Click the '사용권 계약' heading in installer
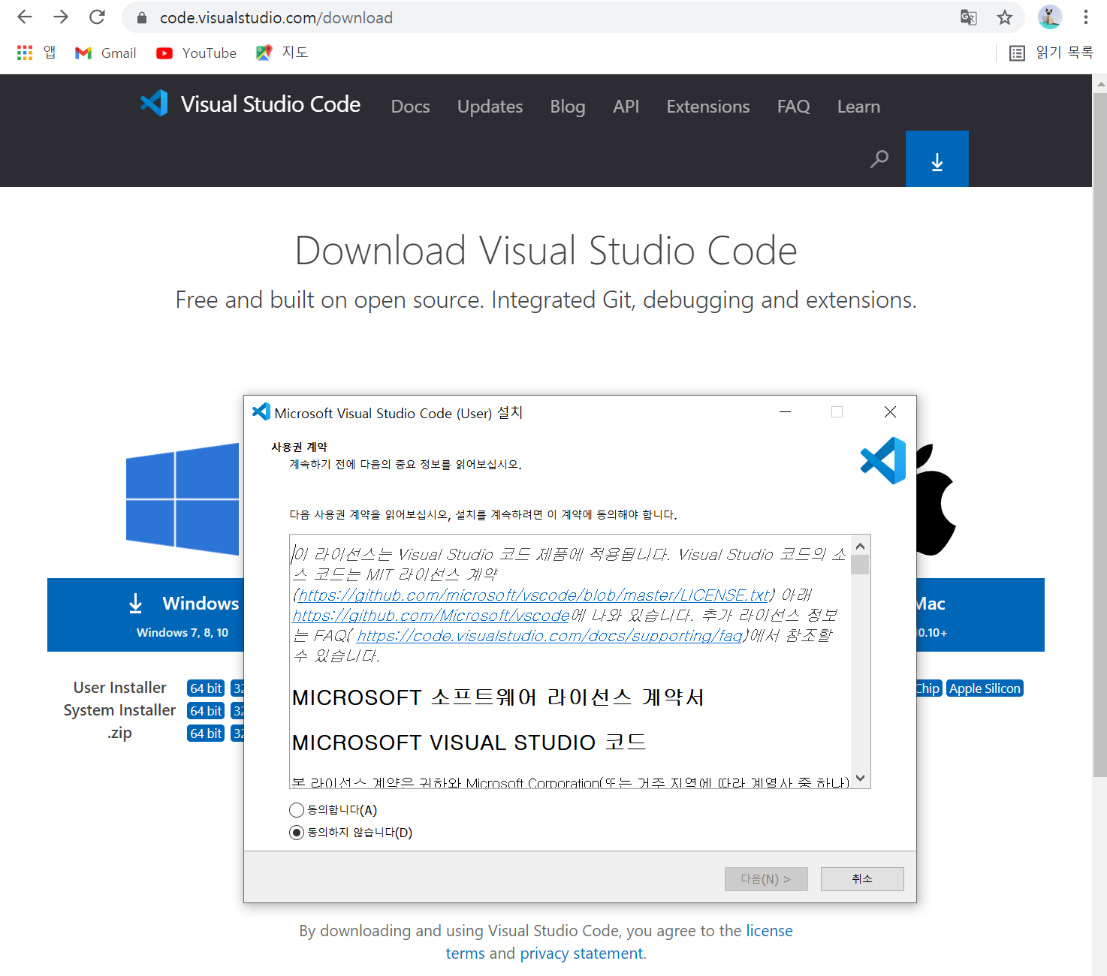This screenshot has height=976, width=1107. (x=299, y=447)
